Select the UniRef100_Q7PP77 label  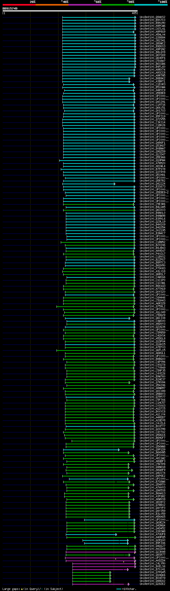point(152,397)
